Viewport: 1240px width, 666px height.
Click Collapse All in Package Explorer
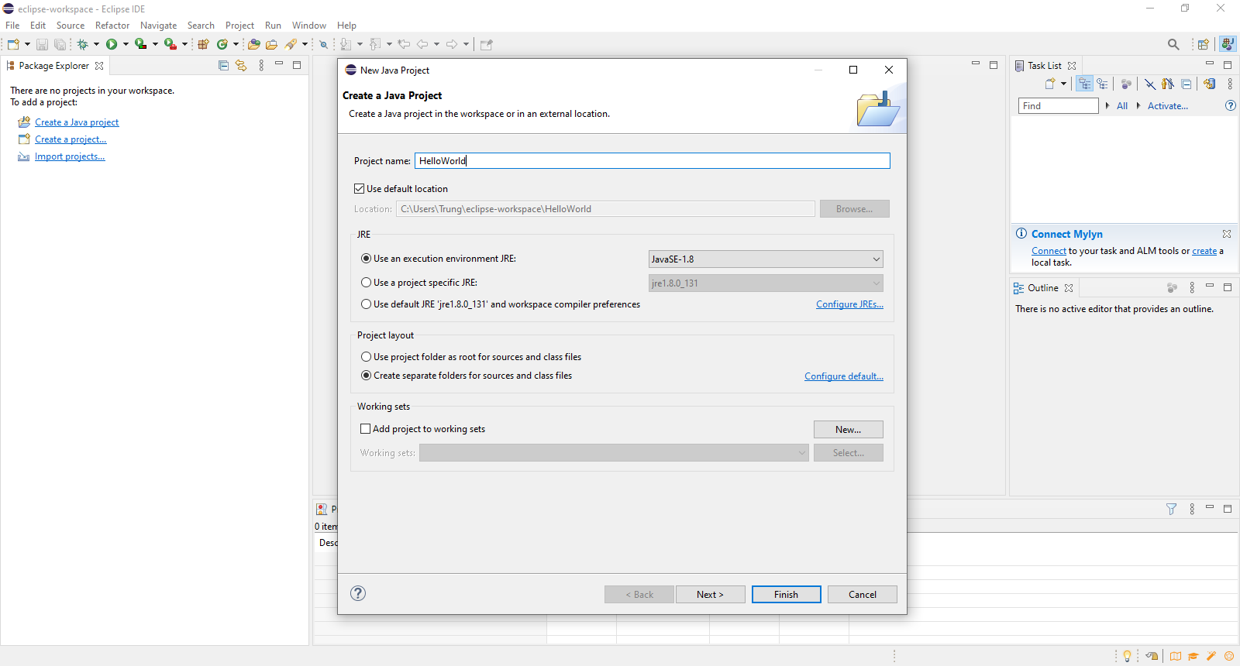[x=223, y=66]
